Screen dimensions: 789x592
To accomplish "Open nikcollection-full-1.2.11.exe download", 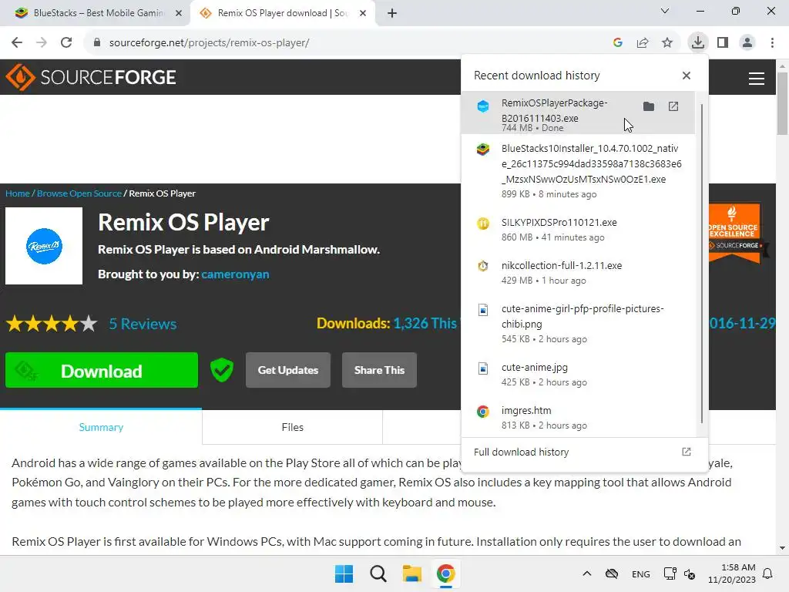I will tap(578, 273).
